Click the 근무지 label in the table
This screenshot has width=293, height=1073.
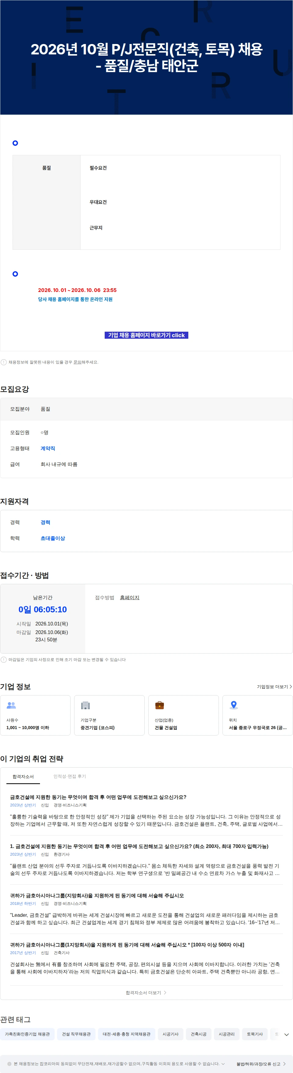pos(96,228)
